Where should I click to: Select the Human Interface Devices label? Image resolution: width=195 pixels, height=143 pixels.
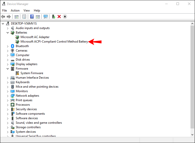coord(32,78)
